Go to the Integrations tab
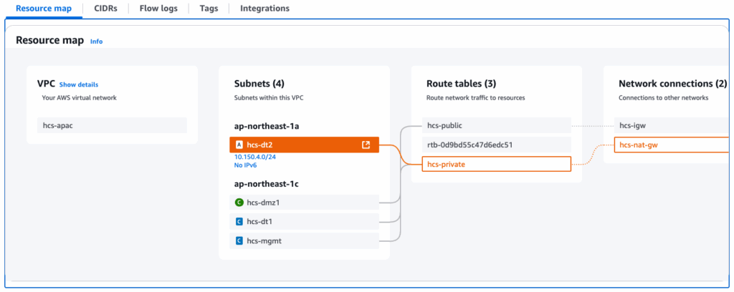Screen dimensions: 734x292 [264, 9]
